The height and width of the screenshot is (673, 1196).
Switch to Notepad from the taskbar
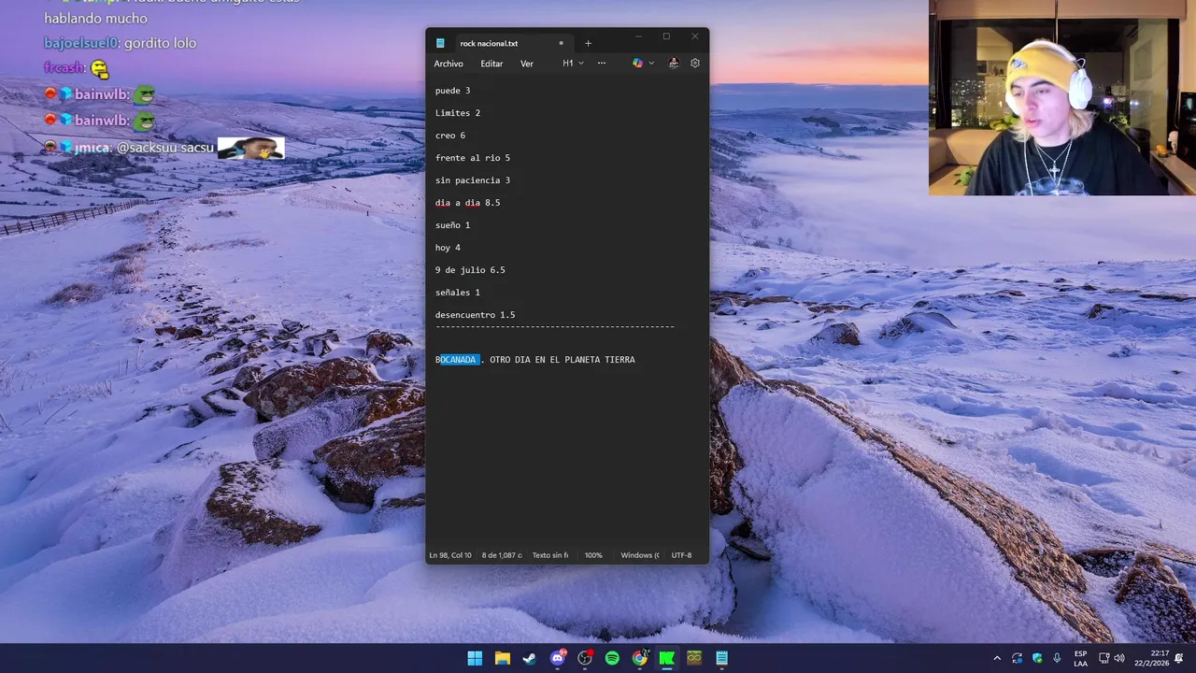point(722,658)
